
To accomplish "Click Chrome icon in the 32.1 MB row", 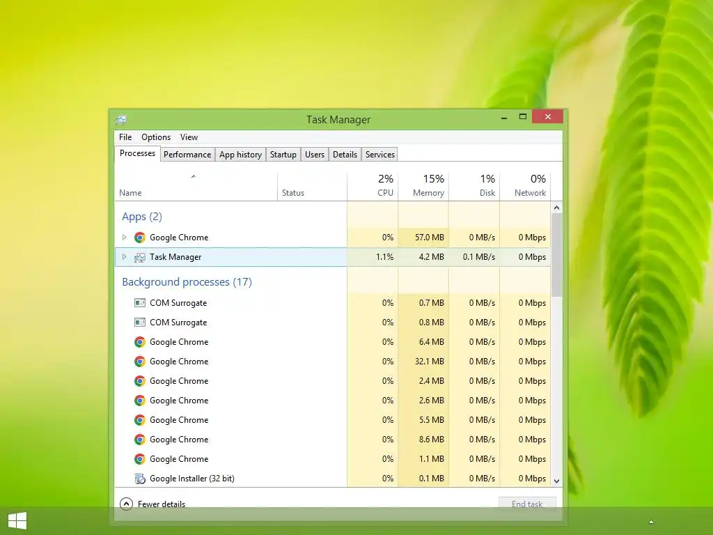I will 139,362.
